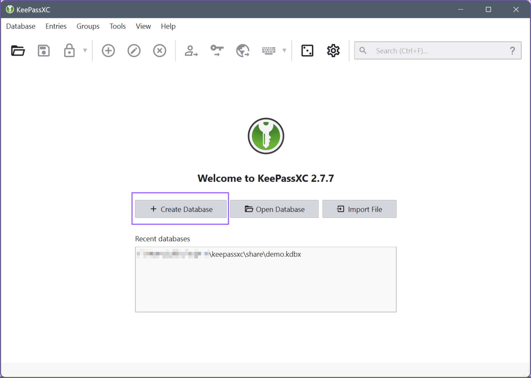The image size is (531, 378).
Task: Copy password using the key icon
Action: (217, 50)
